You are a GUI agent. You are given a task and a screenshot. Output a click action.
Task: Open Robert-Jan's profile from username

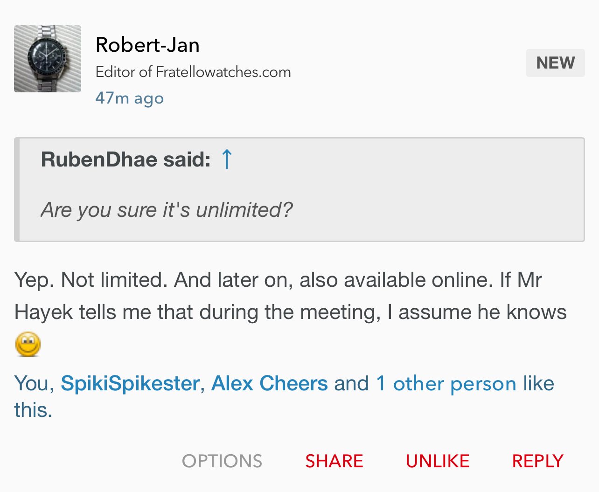[x=147, y=45]
